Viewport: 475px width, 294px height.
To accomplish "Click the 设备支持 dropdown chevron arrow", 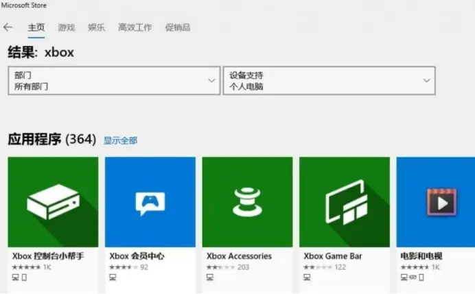I will pos(426,80).
